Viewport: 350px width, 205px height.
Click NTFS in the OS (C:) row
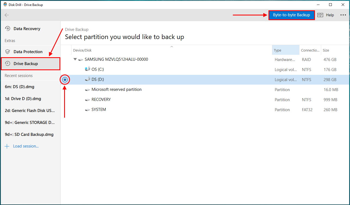click(x=307, y=70)
